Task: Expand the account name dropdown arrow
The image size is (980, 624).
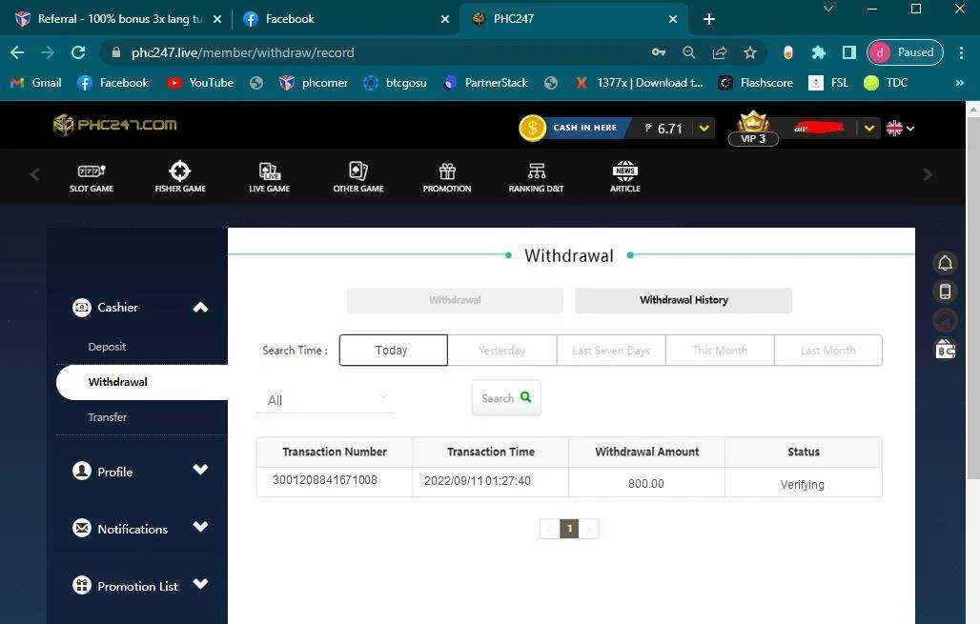Action: pyautogui.click(x=869, y=128)
